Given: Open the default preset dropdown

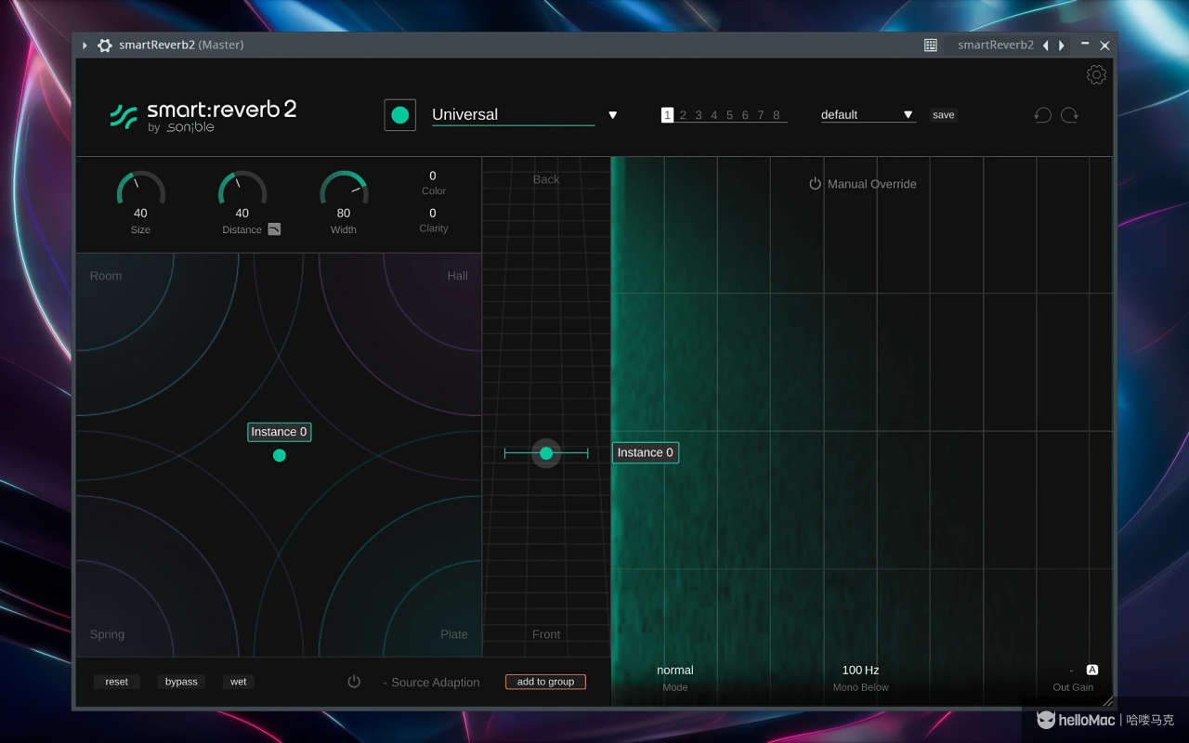Looking at the screenshot, I should click(x=908, y=115).
